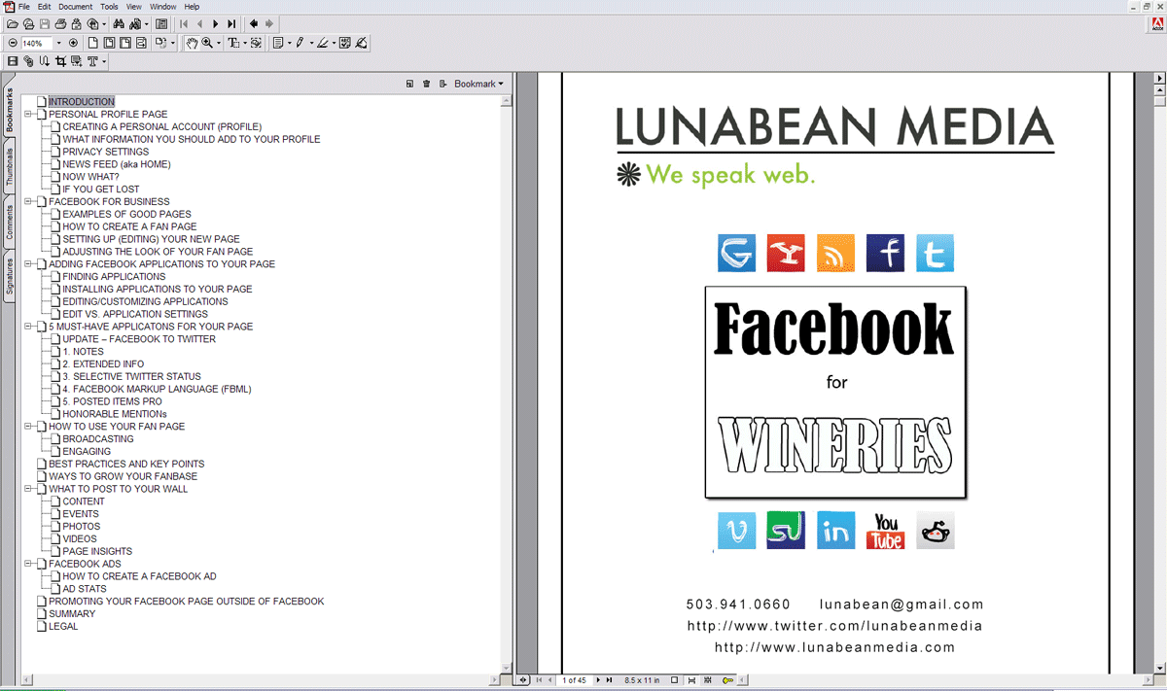Click the Print icon in the toolbar
This screenshot has width=1167, height=691.
click(x=61, y=23)
